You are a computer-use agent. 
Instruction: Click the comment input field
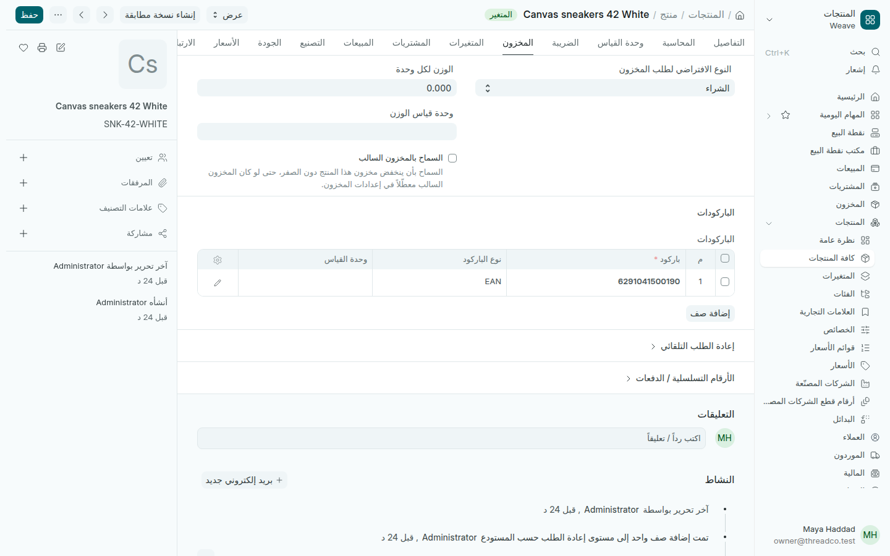(x=451, y=438)
